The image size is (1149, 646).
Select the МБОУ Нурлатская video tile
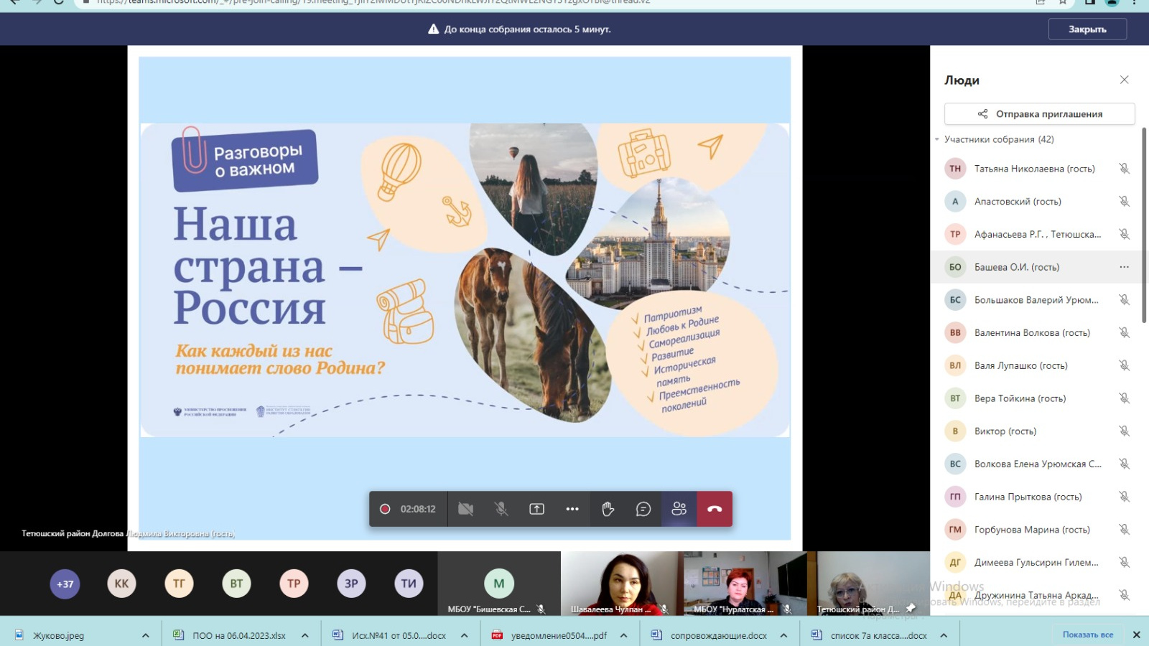pyautogui.click(x=745, y=584)
